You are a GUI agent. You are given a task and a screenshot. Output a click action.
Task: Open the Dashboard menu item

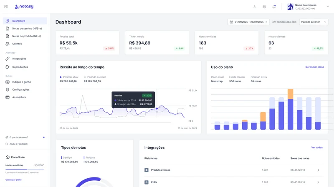click(25, 21)
